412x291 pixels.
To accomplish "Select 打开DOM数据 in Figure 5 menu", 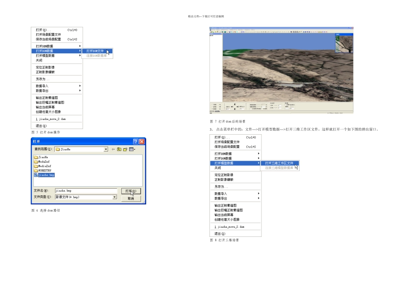I will (56, 51).
